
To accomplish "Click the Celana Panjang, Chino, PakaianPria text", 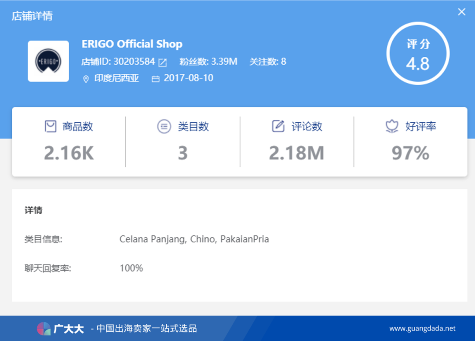I will point(194,239).
